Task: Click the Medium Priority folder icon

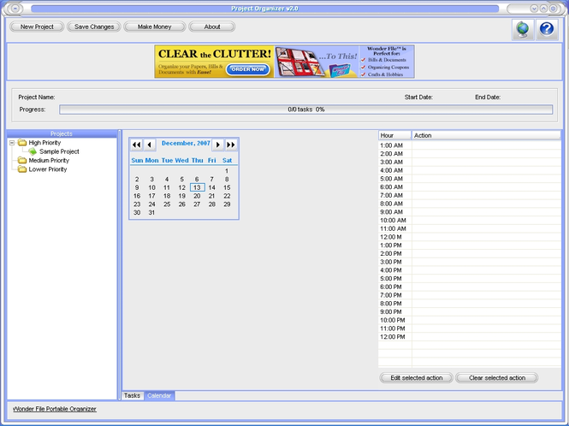Action: click(22, 160)
